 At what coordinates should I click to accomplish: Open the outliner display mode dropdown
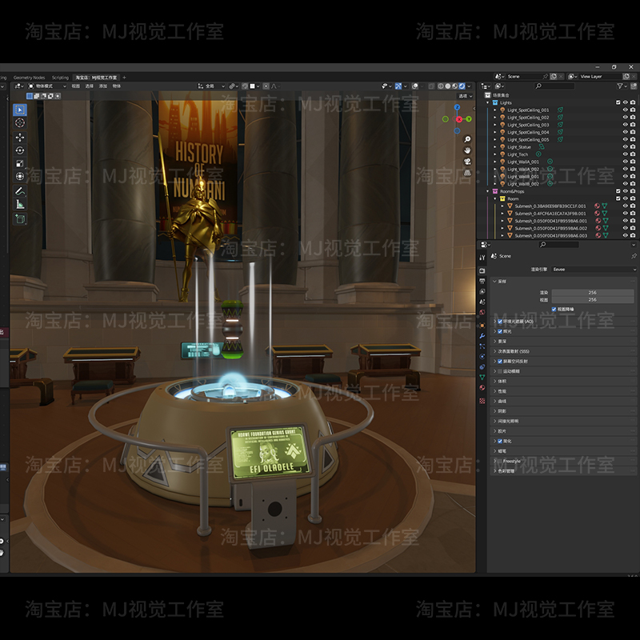pyautogui.click(x=499, y=86)
